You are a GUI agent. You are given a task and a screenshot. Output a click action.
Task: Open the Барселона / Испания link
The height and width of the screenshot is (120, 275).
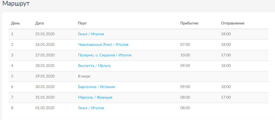pyautogui.click(x=96, y=87)
